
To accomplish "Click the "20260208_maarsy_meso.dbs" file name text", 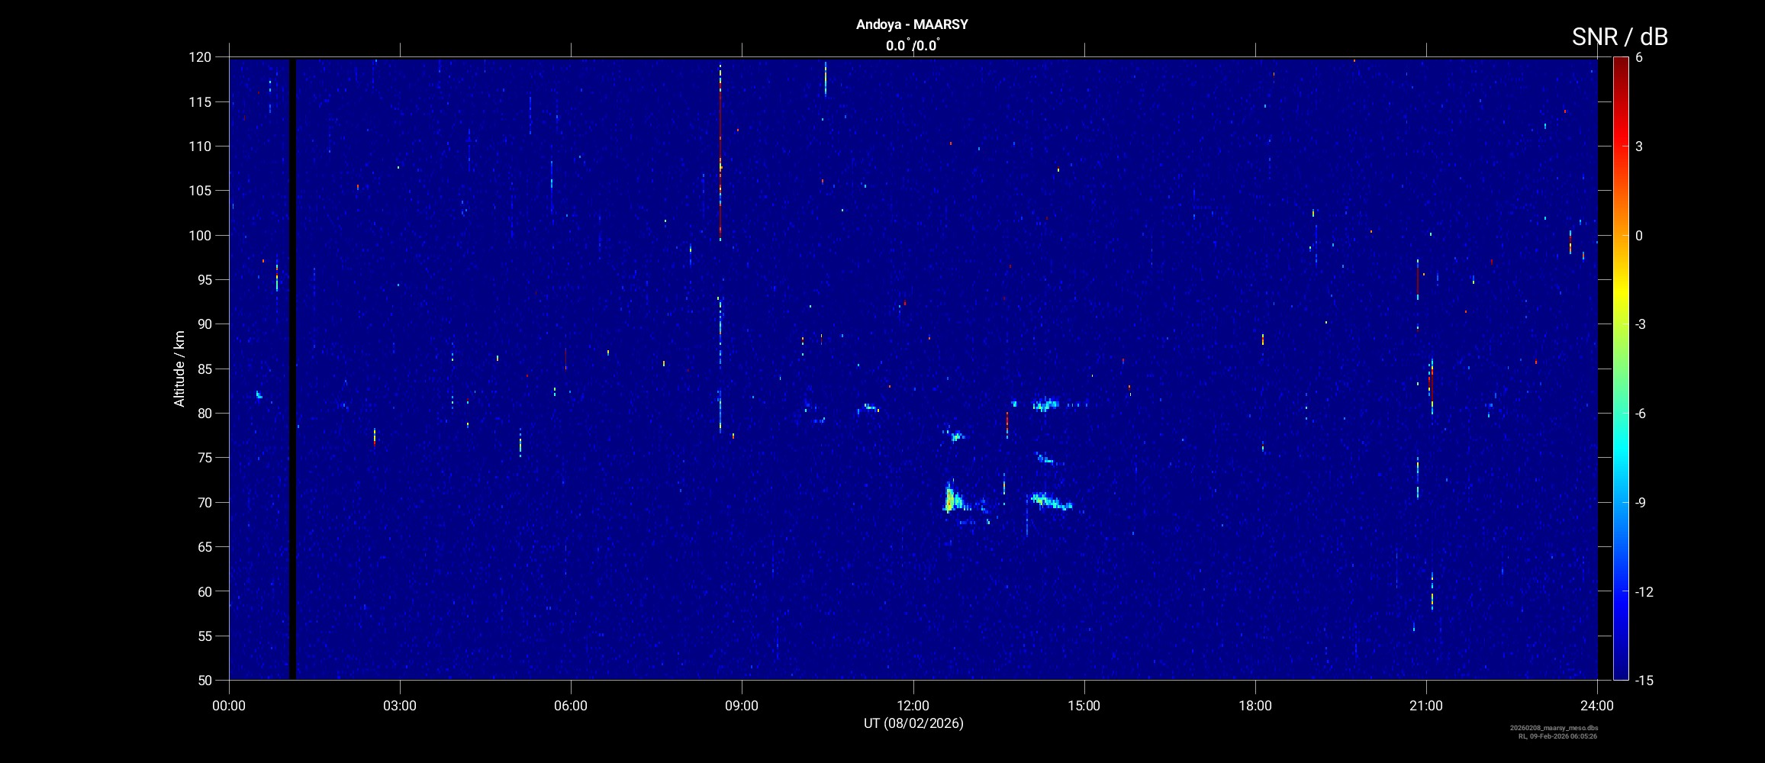I will [x=1554, y=728].
